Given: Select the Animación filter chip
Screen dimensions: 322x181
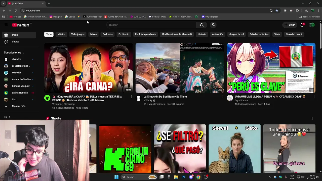Looking at the screenshot, I should pos(218,34).
